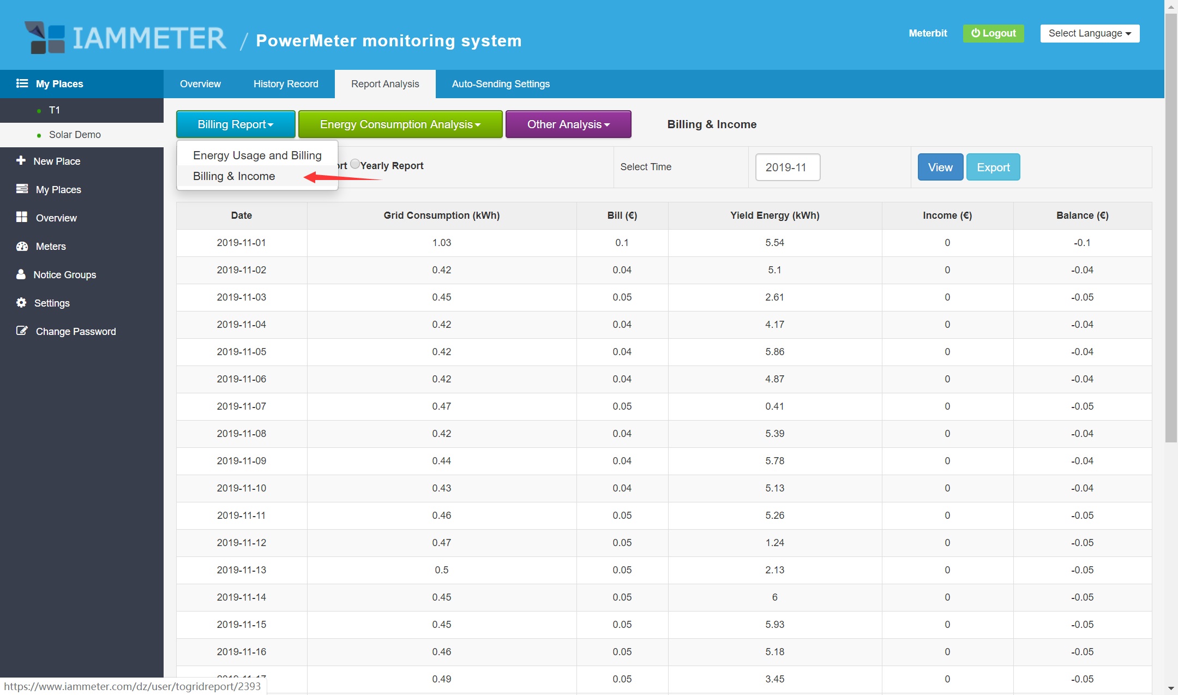This screenshot has width=1178, height=695.
Task: Open the Select Language dropdown
Action: (1089, 33)
